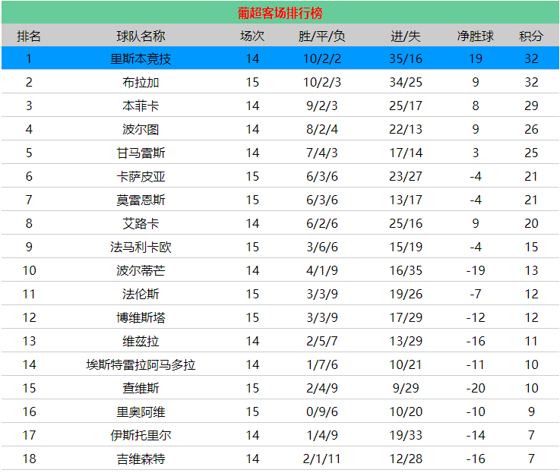The image size is (560, 473).
Task: Click the 35/16 goals cell
Action: 406,58
